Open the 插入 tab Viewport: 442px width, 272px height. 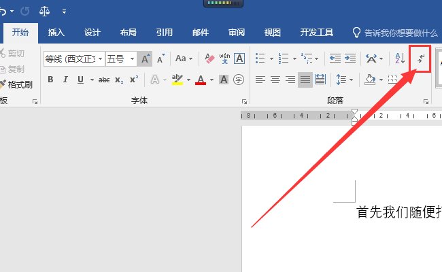[56, 33]
